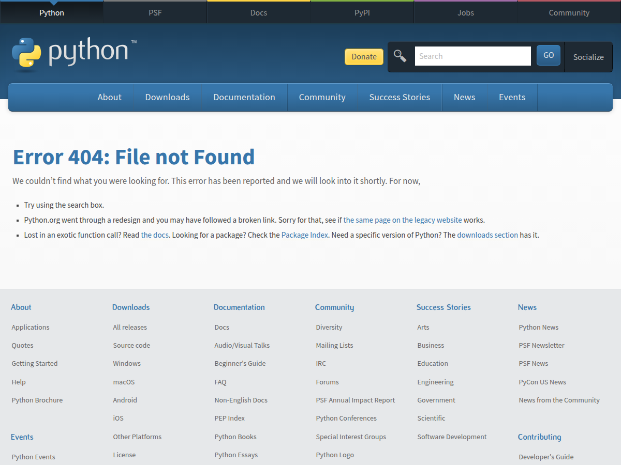Open Software Development footer link
This screenshot has height=465, width=621.
[x=452, y=437]
